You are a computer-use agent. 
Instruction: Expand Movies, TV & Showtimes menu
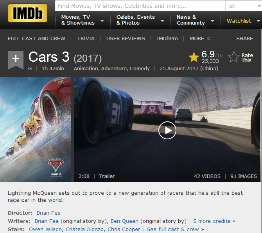82,20
